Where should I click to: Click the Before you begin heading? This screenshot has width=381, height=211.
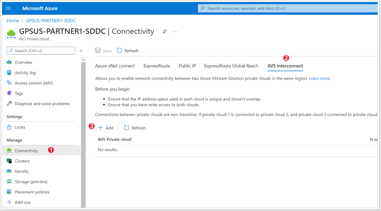point(112,89)
